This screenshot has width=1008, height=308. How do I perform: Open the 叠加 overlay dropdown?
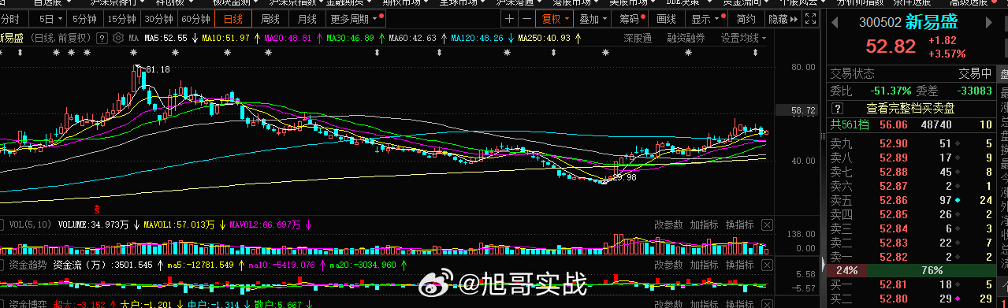(x=593, y=19)
